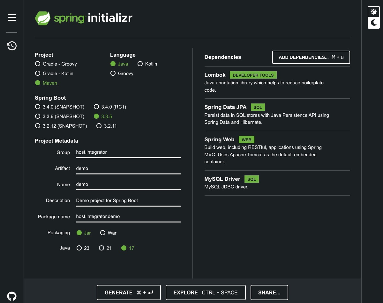Edit the Description field
Image resolution: width=383 pixels, height=303 pixels.
click(x=128, y=201)
